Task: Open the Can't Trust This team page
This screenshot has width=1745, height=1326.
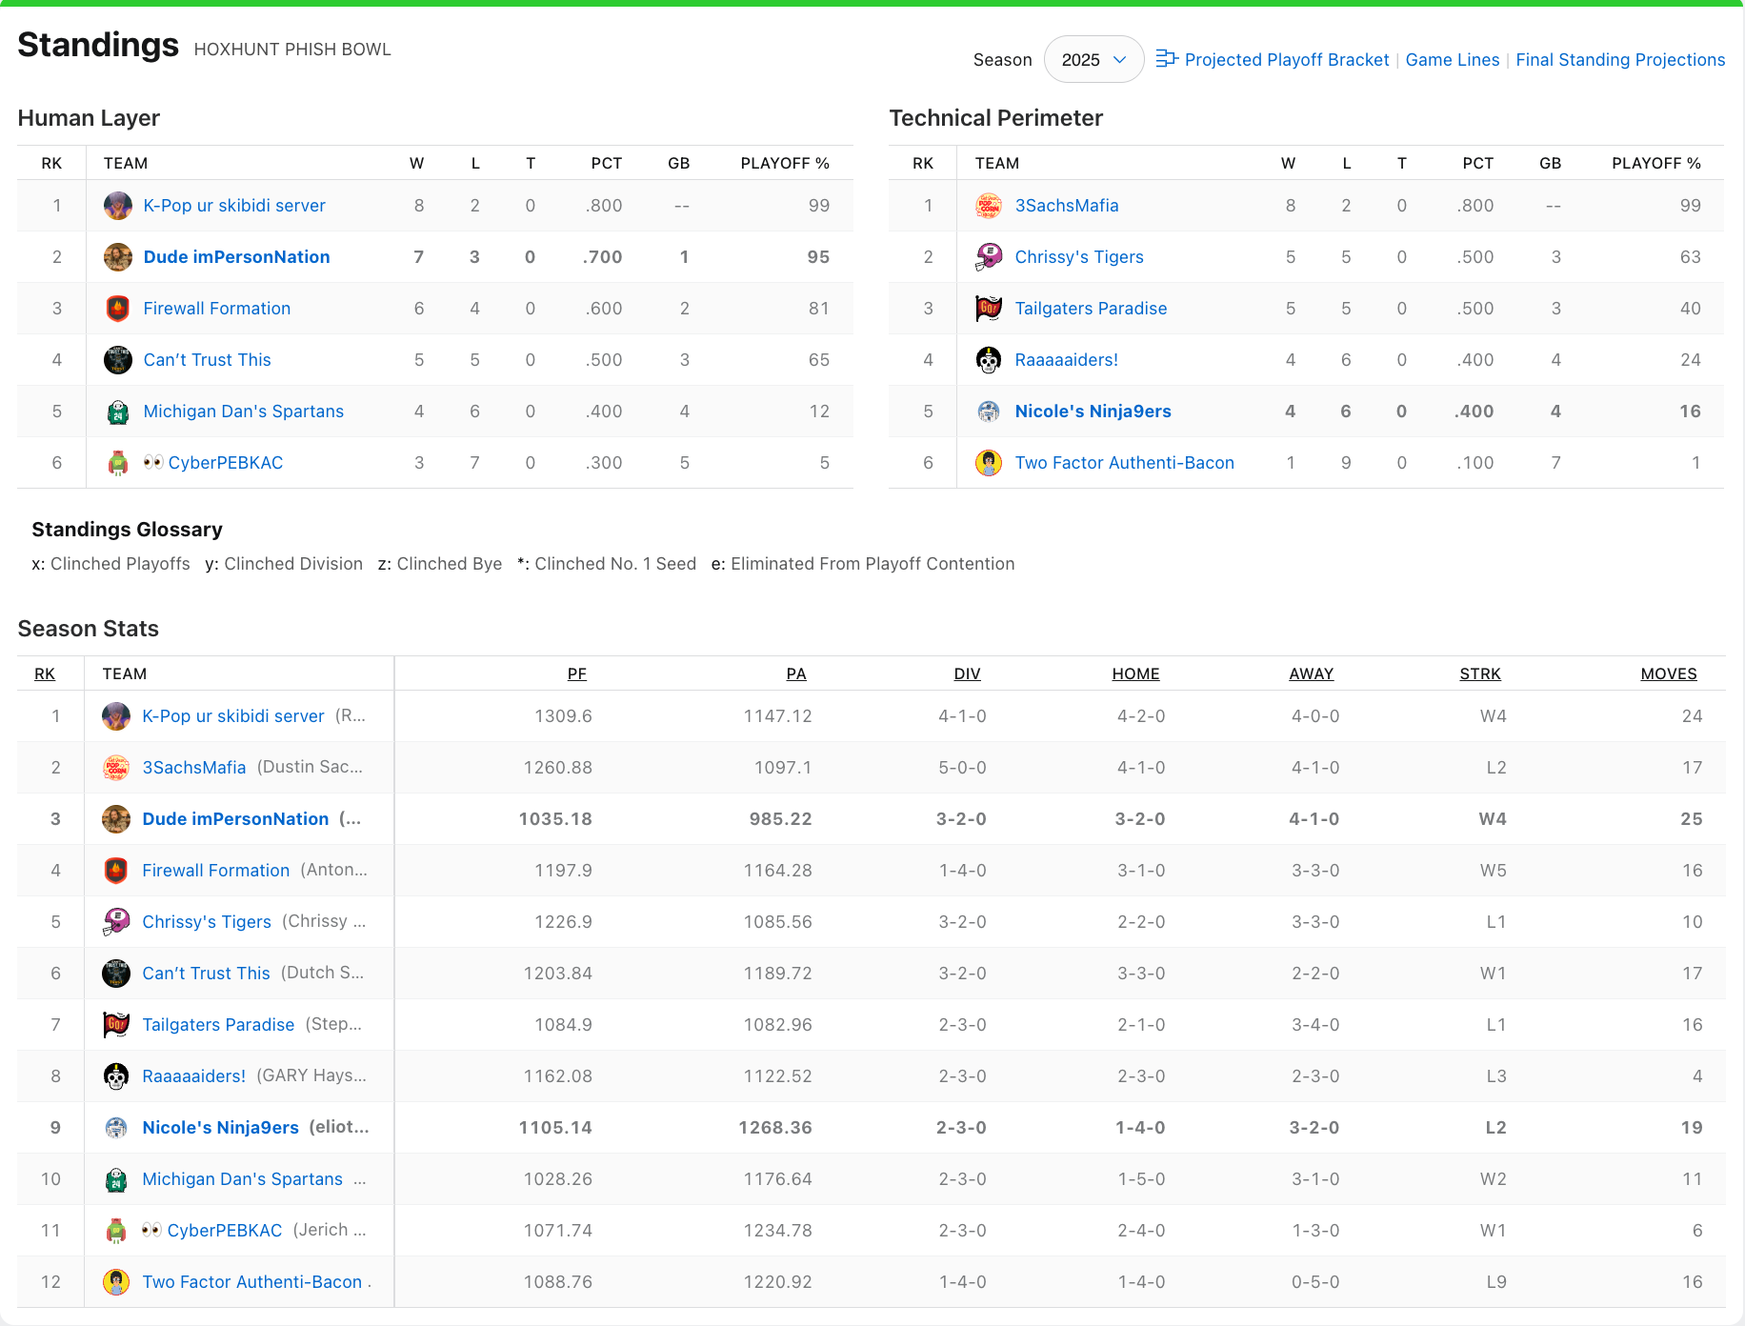Action: [x=206, y=359]
